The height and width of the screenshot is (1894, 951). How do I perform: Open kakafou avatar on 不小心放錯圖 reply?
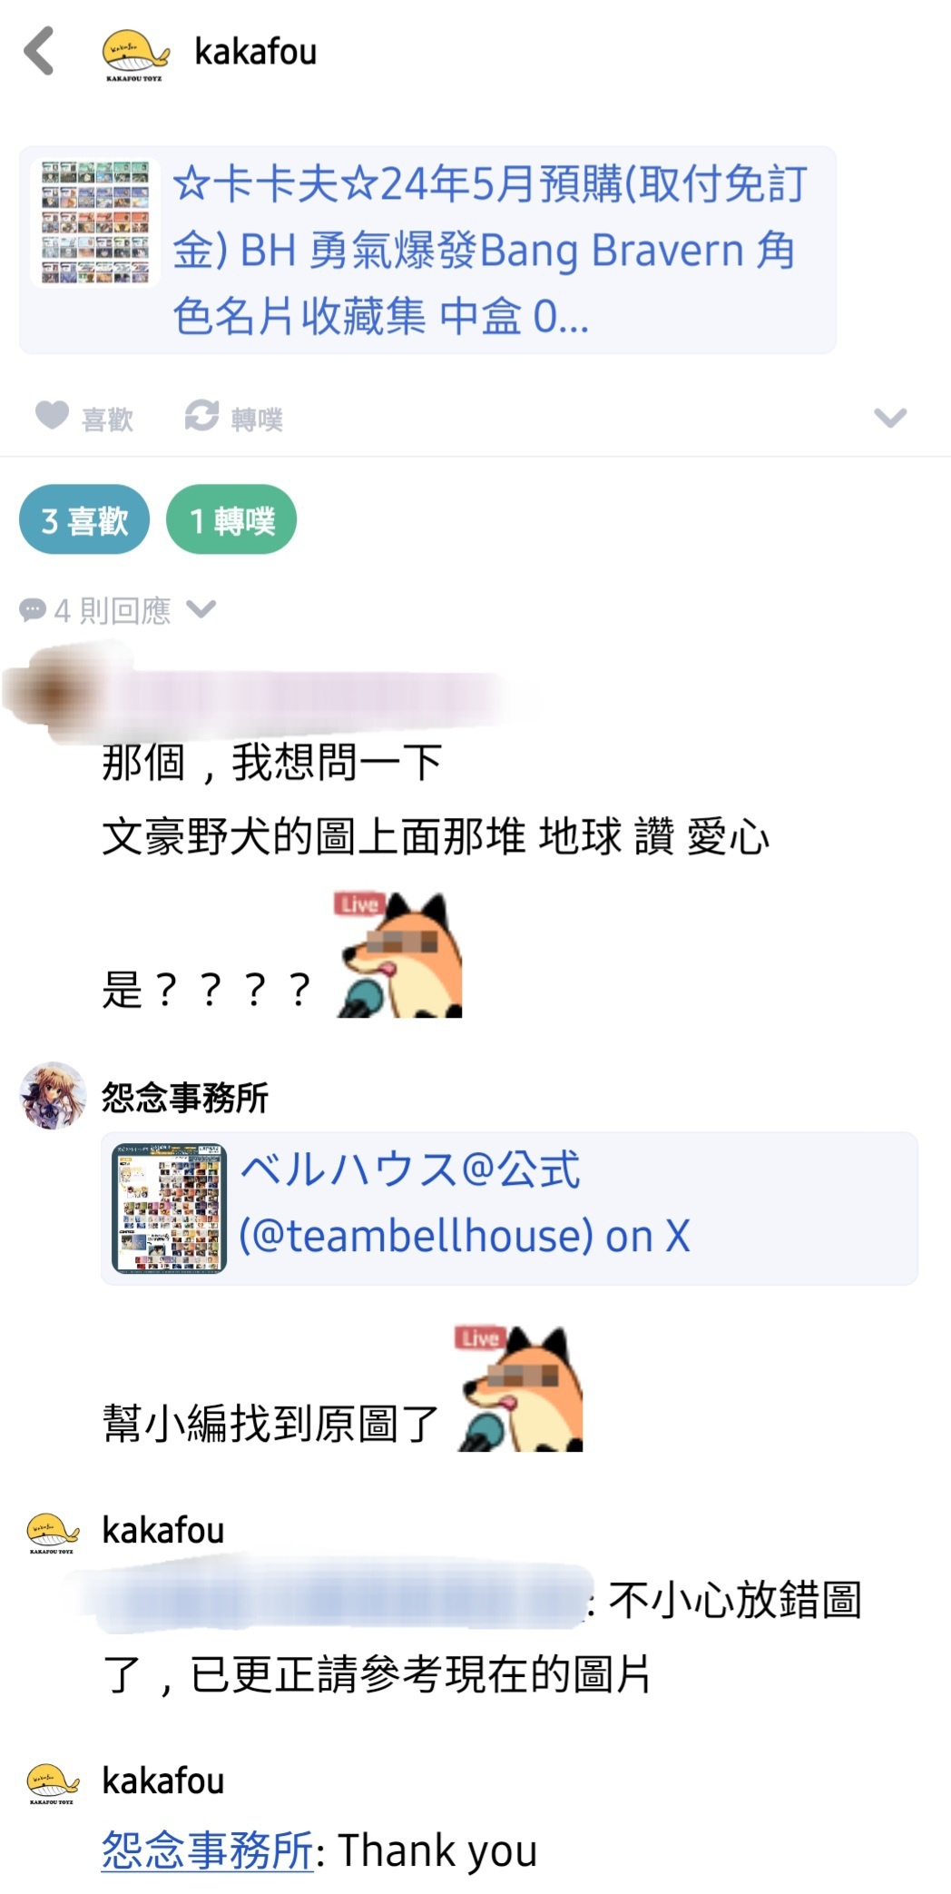54,1533
